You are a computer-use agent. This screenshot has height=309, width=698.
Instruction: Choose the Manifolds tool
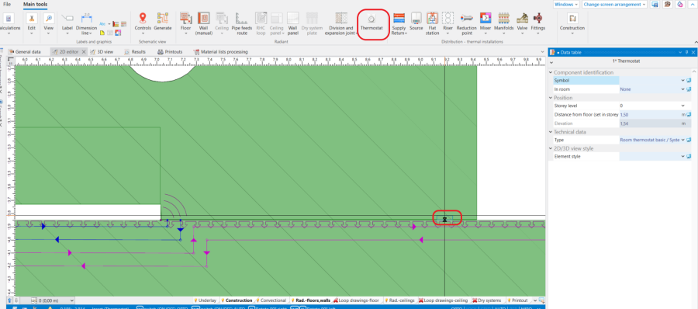coord(504,23)
